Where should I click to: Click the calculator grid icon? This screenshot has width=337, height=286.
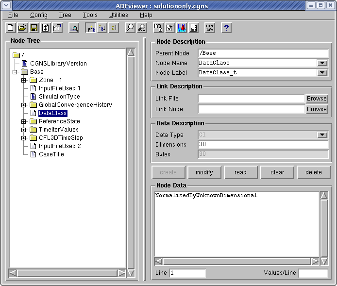pyautogui.click(x=193, y=28)
